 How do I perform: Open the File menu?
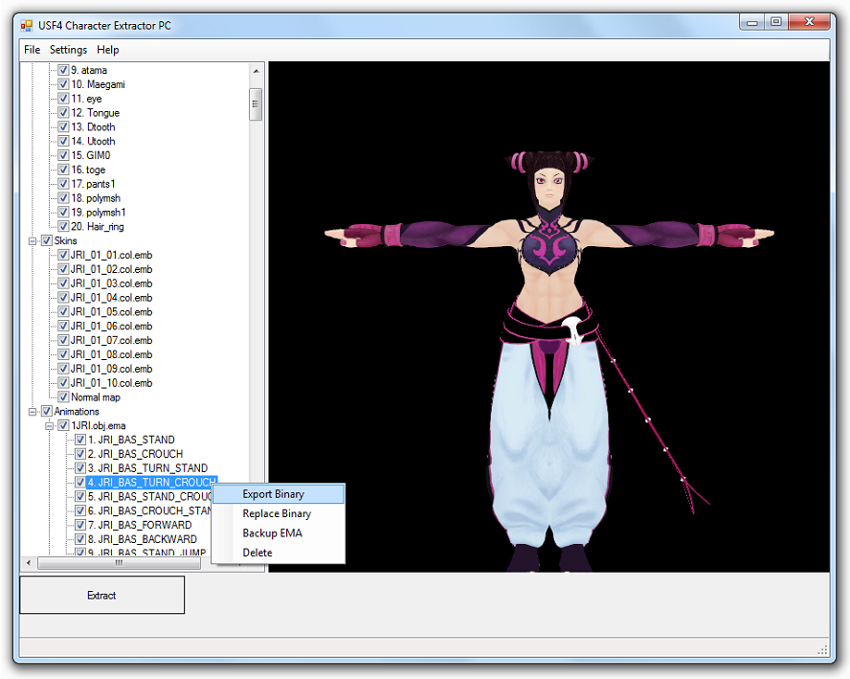tap(32, 50)
